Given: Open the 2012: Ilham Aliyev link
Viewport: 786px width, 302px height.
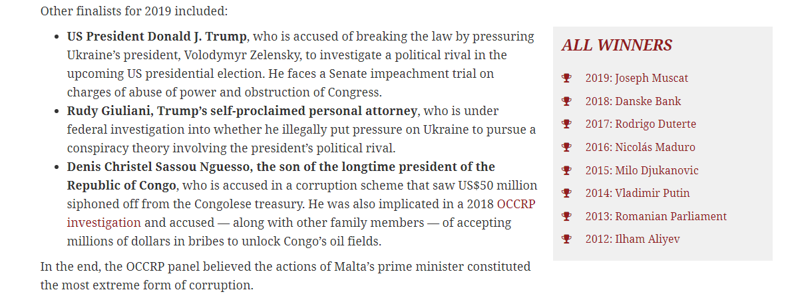Looking at the screenshot, I should 633,239.
